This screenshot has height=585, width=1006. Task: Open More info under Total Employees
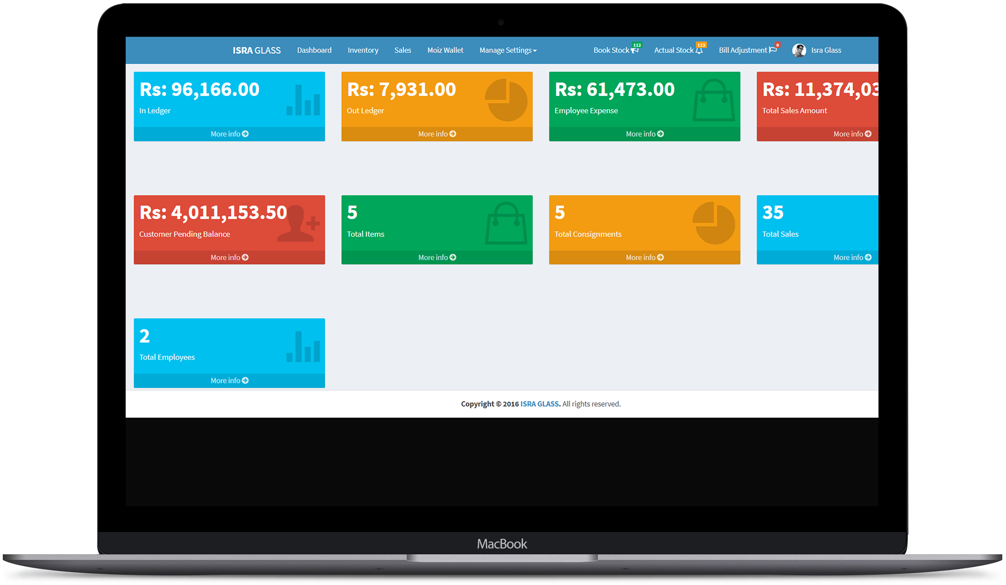pos(229,380)
